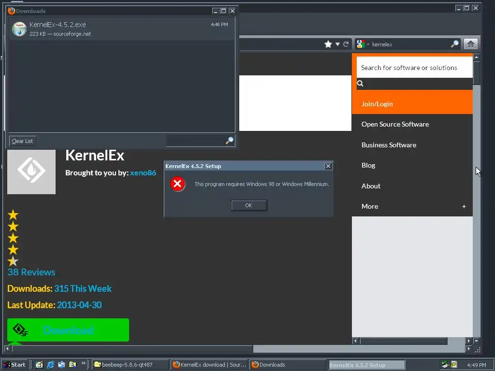The image size is (495, 371).
Task: Click the sidebar horizontal scrollbar right arrow
Action: point(468,341)
